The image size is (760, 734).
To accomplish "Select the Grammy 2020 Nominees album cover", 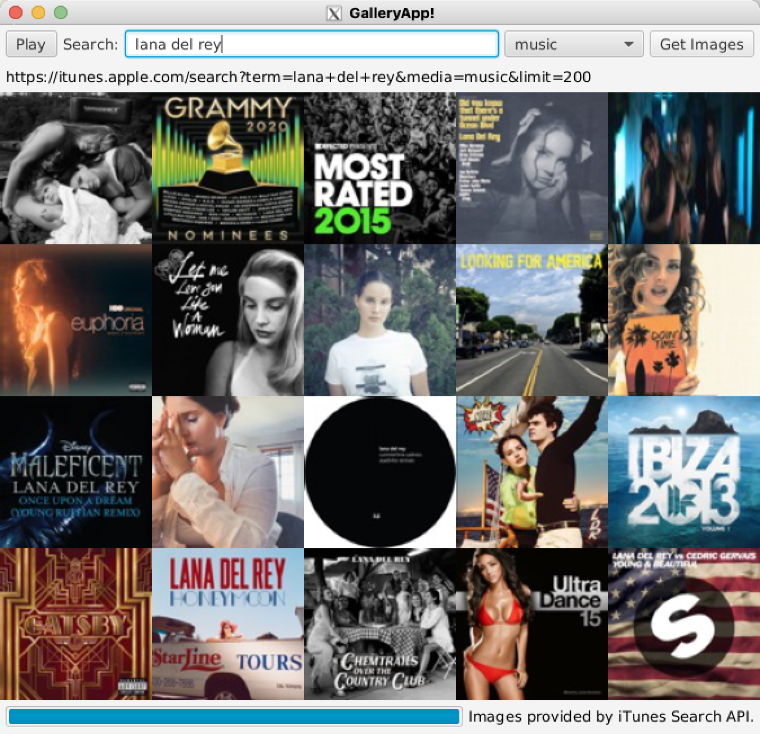I will [228, 168].
